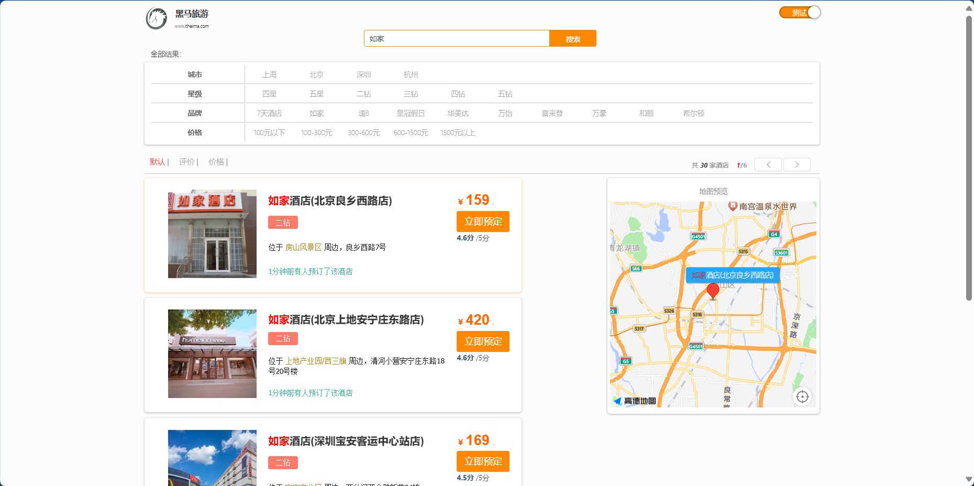This screenshot has height=486, width=974.
Task: Book the ¥169 hotel with 立即预定
Action: point(483,461)
